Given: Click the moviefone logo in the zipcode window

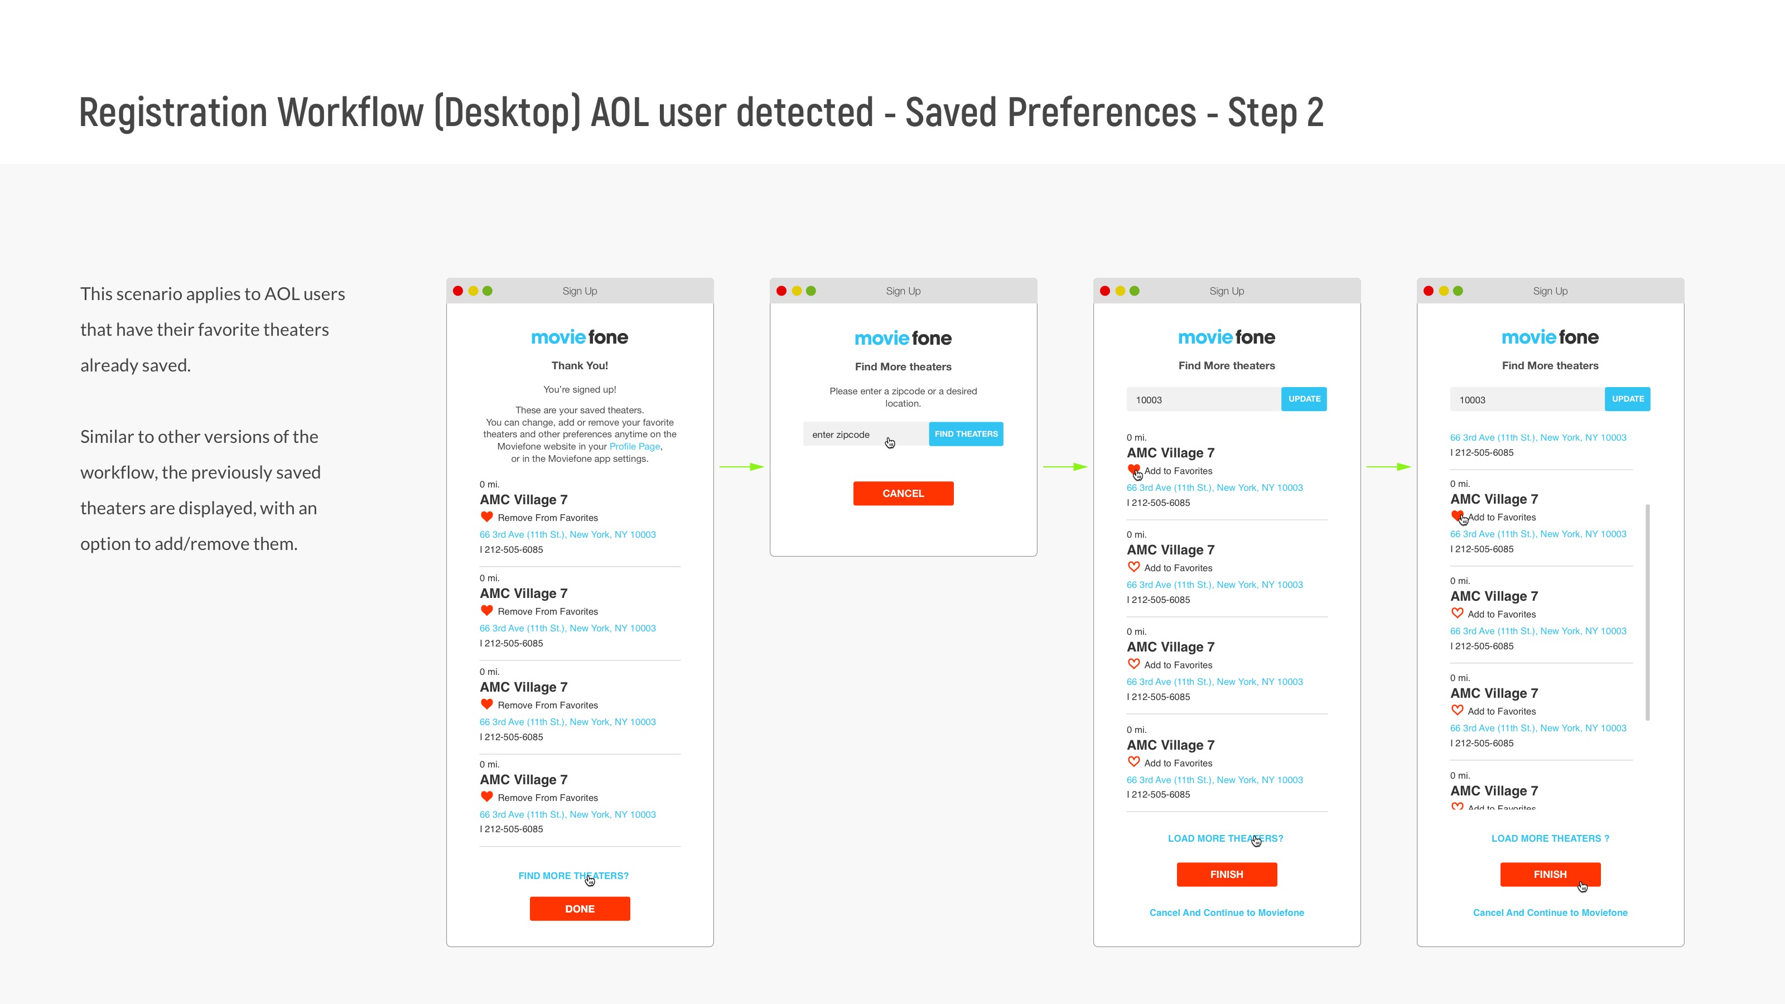Looking at the screenshot, I should point(903,339).
